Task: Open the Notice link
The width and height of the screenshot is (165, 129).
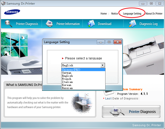Action: 115,14
